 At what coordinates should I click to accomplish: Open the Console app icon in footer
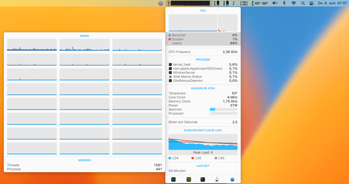pos(189,179)
